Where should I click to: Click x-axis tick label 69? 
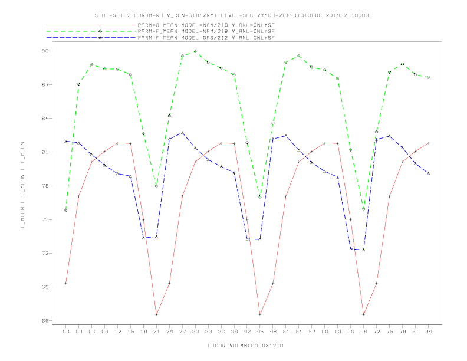pos(364,332)
